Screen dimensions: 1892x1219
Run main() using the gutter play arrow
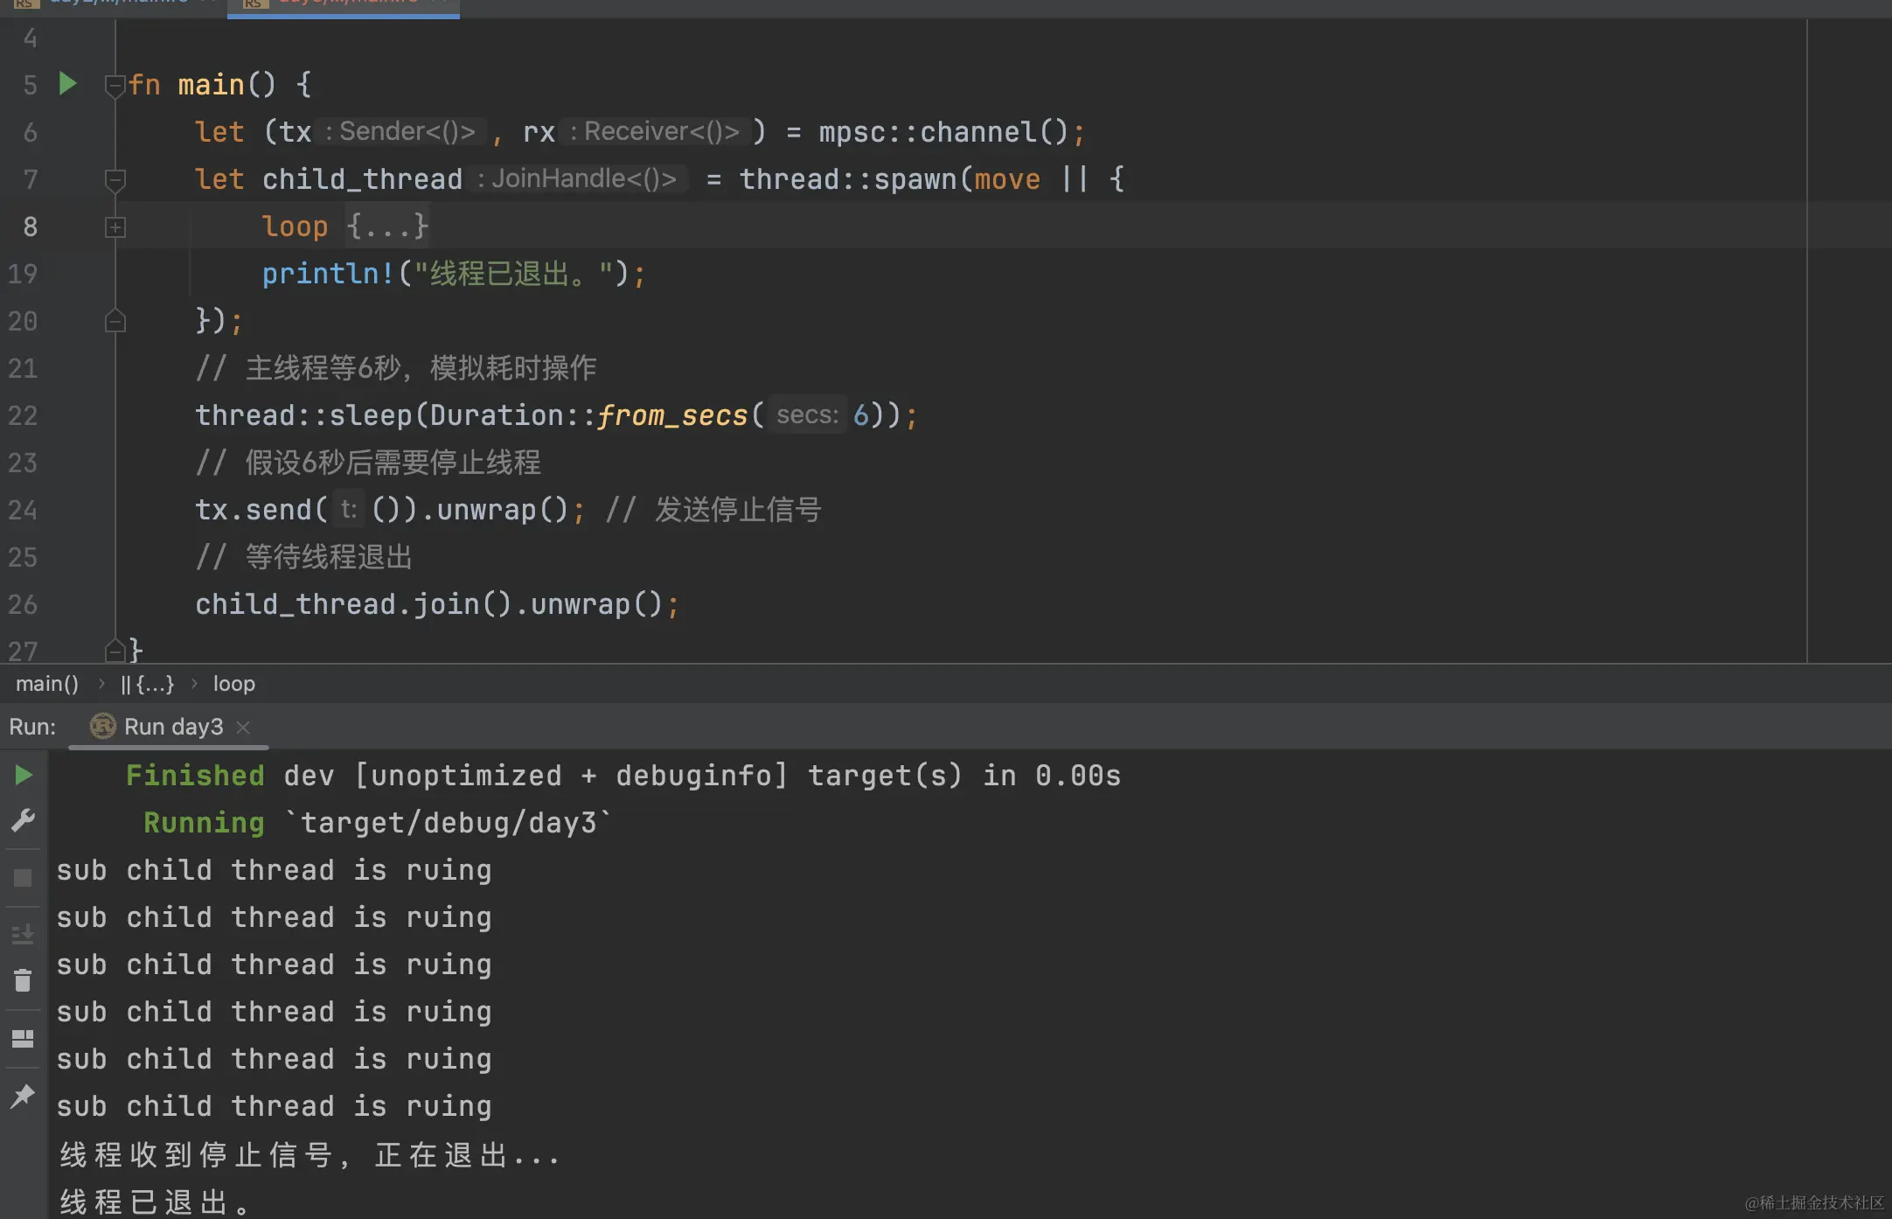[67, 84]
